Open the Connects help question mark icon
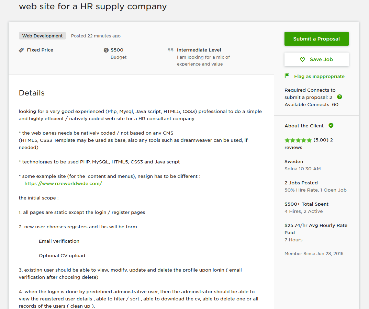The width and height of the screenshot is (369, 309). [339, 97]
